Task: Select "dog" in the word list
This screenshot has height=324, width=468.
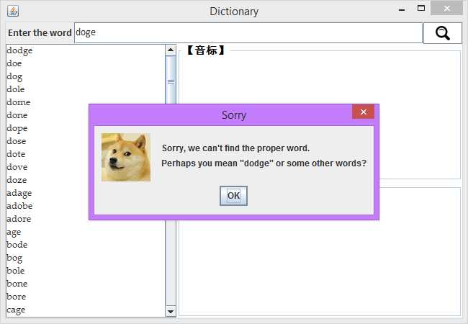Action: click(x=86, y=76)
